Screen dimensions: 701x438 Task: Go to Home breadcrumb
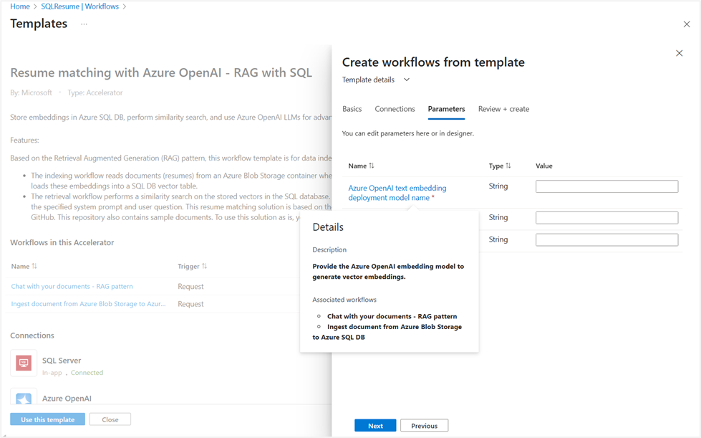coord(19,6)
